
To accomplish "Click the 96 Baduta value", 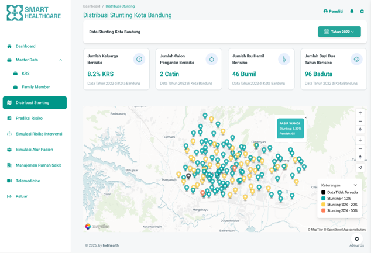I will (x=318, y=74).
